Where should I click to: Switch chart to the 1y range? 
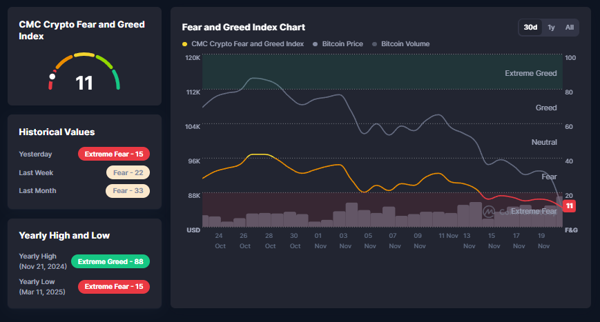tap(551, 28)
